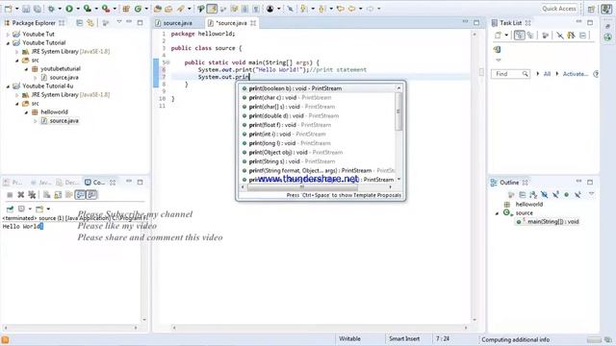Click Remove All Terminated Launches double-X icon
This screenshot has width=616, height=346.
tap(32, 194)
